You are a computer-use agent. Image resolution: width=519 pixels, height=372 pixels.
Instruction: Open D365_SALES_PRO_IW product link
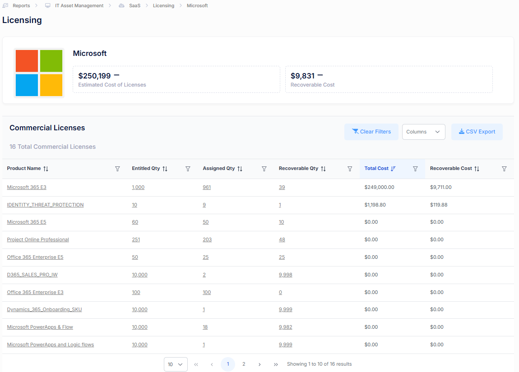pos(32,275)
